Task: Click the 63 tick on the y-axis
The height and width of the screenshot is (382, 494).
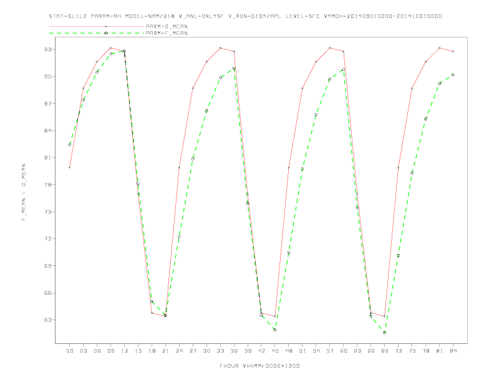Action: point(47,320)
